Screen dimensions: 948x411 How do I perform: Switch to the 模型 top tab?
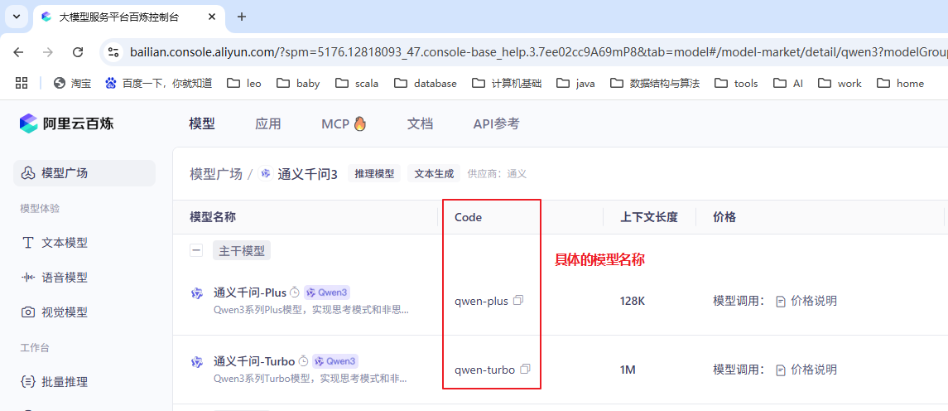click(202, 124)
